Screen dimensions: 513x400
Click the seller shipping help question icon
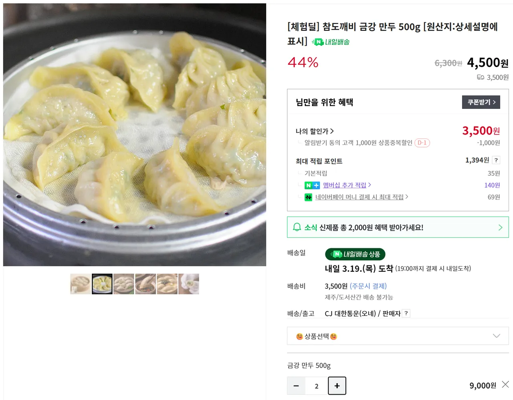coord(406,314)
